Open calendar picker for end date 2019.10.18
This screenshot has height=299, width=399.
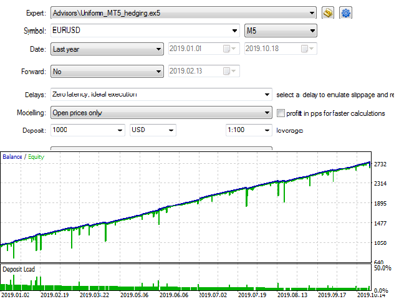[307, 49]
